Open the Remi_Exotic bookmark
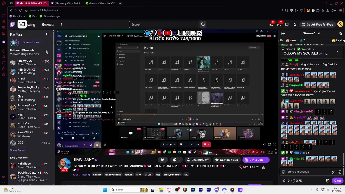This screenshot has height=194, width=345. coord(17,16)
